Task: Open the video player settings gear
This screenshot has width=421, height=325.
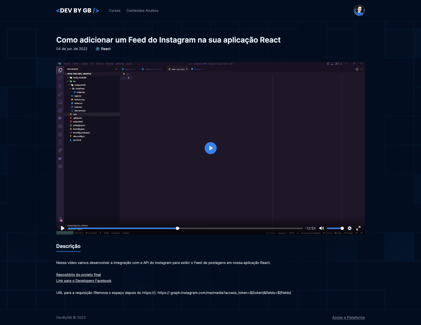Action: 349,228
